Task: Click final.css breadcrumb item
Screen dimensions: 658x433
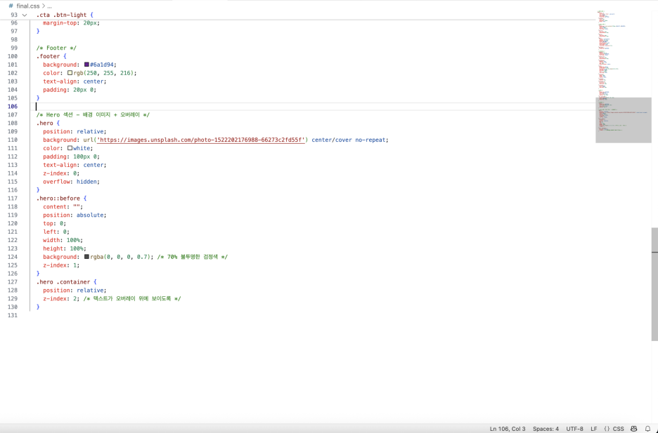Action: 27,6
